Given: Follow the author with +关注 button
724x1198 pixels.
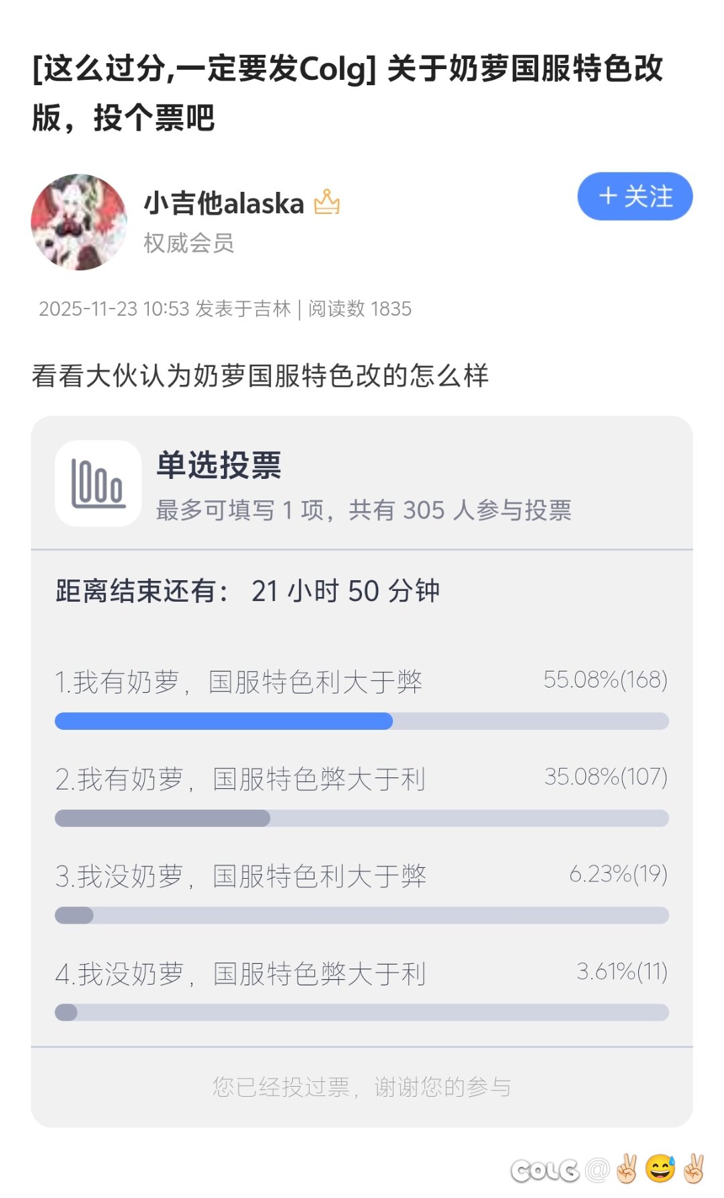Looking at the screenshot, I should 635,197.
